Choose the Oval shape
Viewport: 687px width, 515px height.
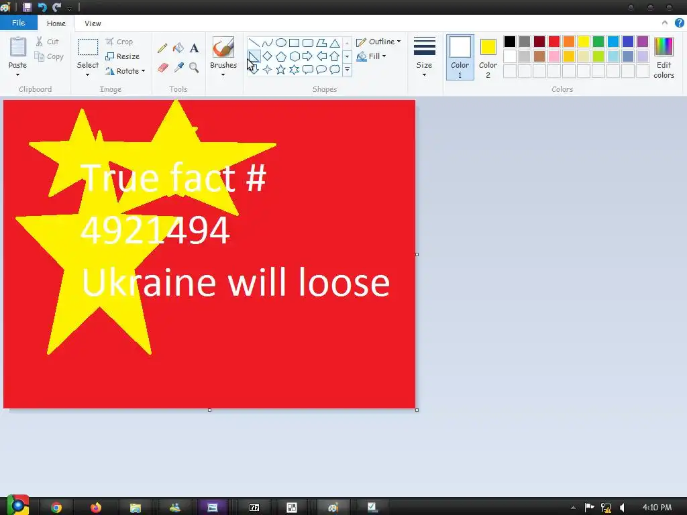(281, 43)
